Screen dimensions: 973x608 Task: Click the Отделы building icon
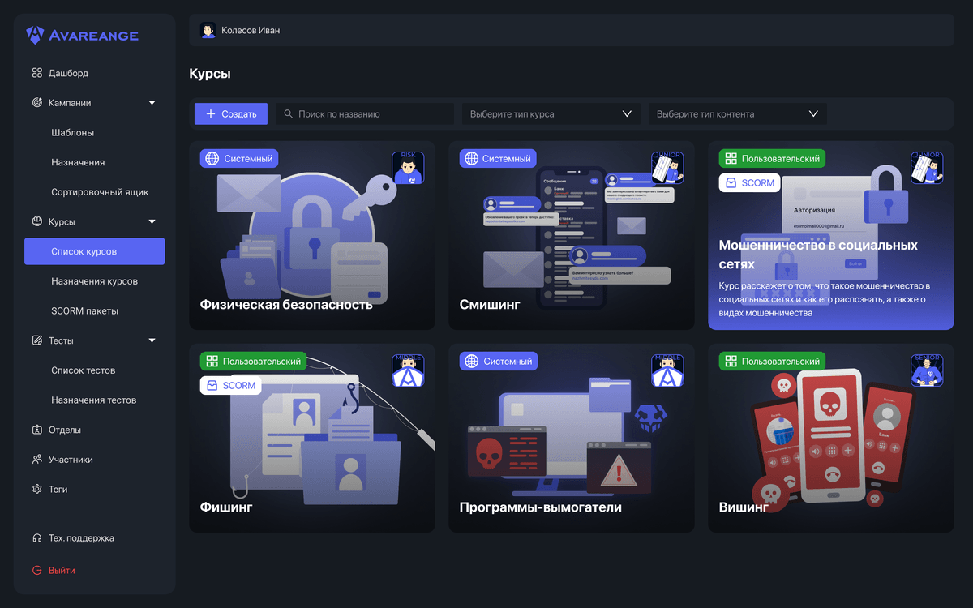point(36,430)
